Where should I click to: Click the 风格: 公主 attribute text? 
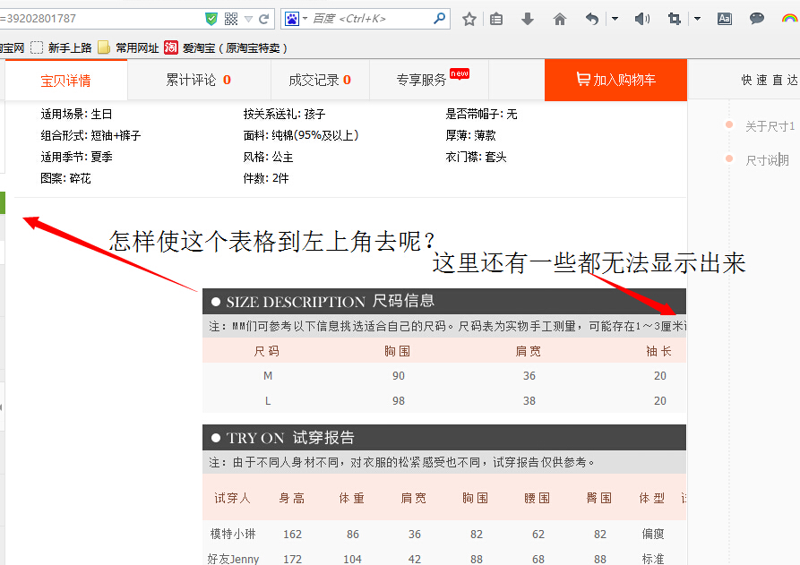tap(269, 157)
